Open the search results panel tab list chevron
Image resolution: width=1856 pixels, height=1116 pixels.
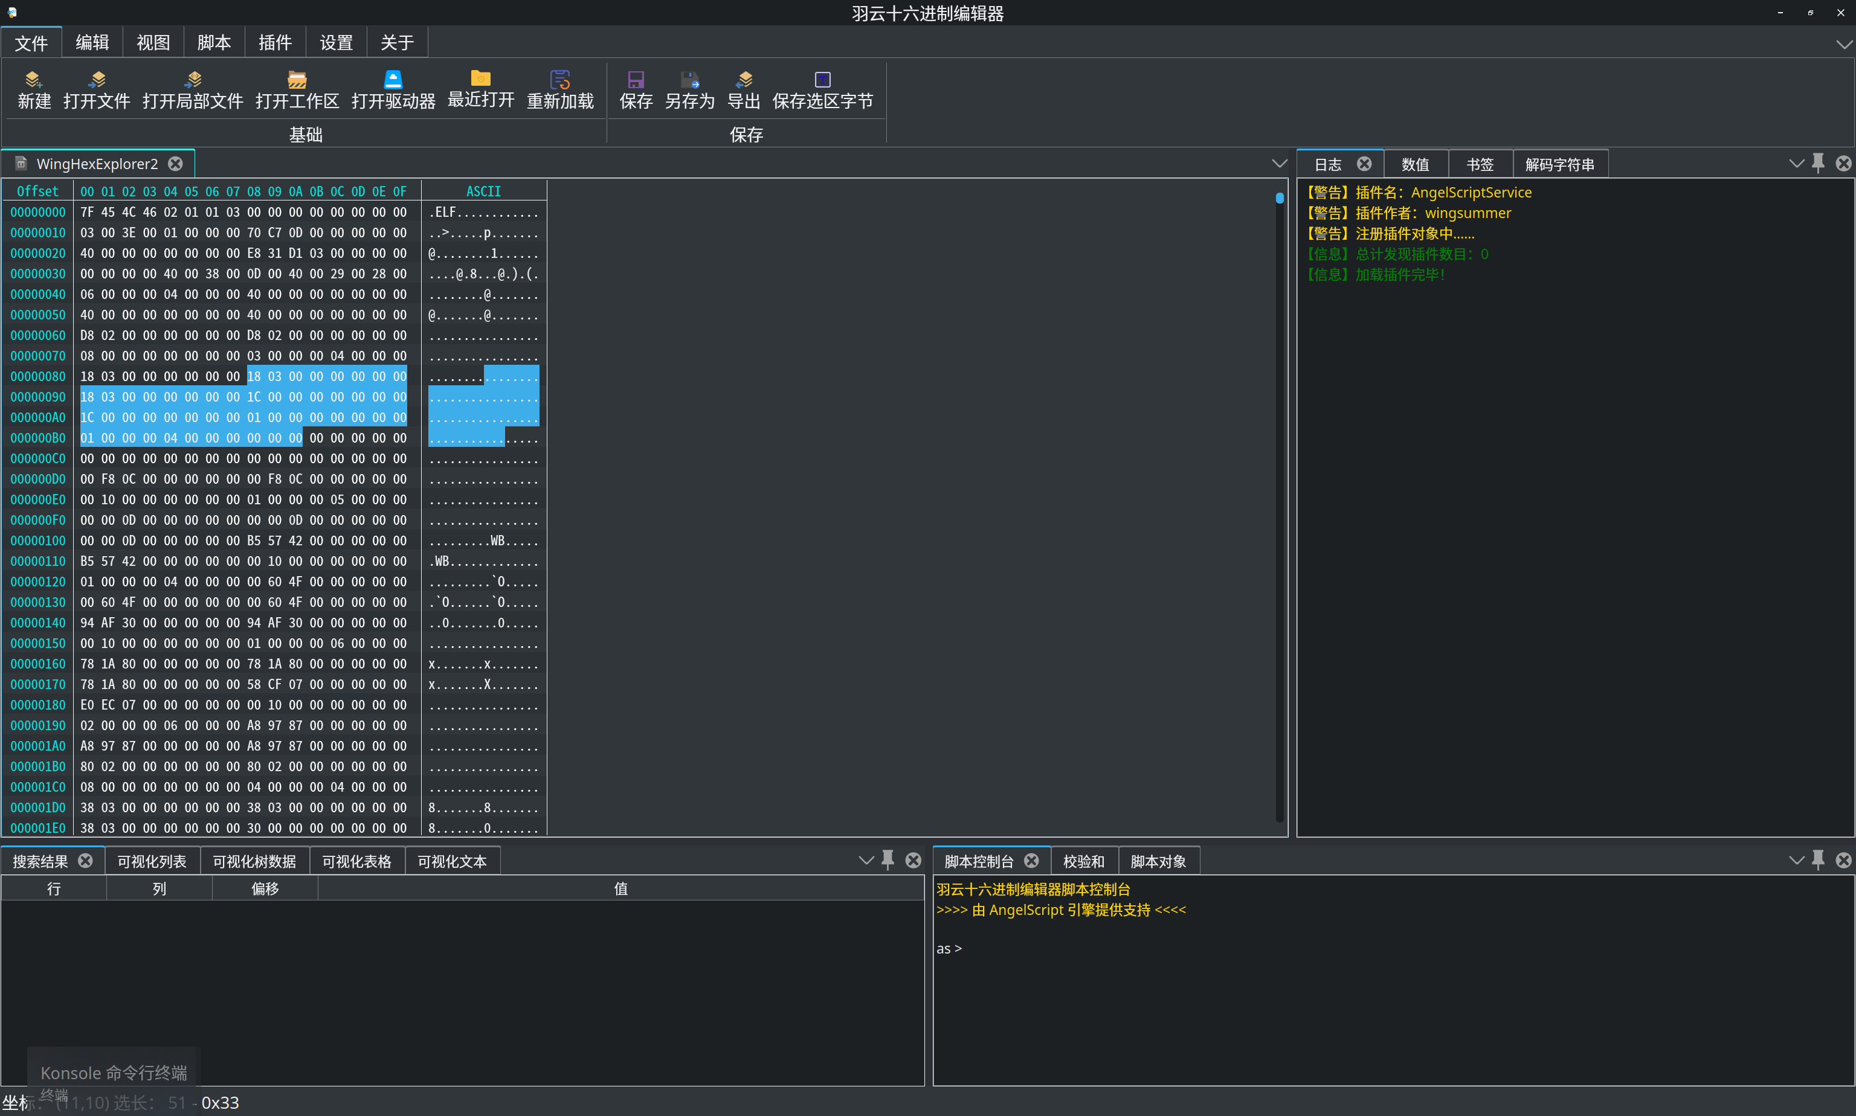(x=866, y=859)
